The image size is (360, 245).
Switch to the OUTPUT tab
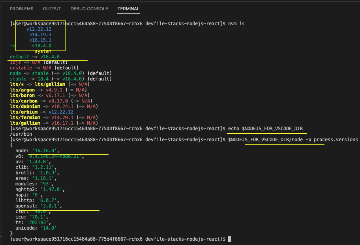52,9
